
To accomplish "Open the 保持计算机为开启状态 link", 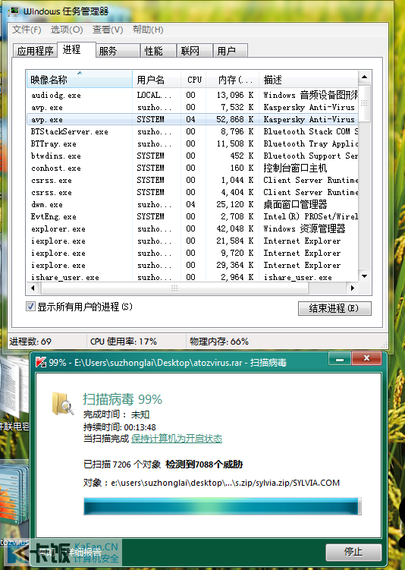I will click(x=177, y=439).
